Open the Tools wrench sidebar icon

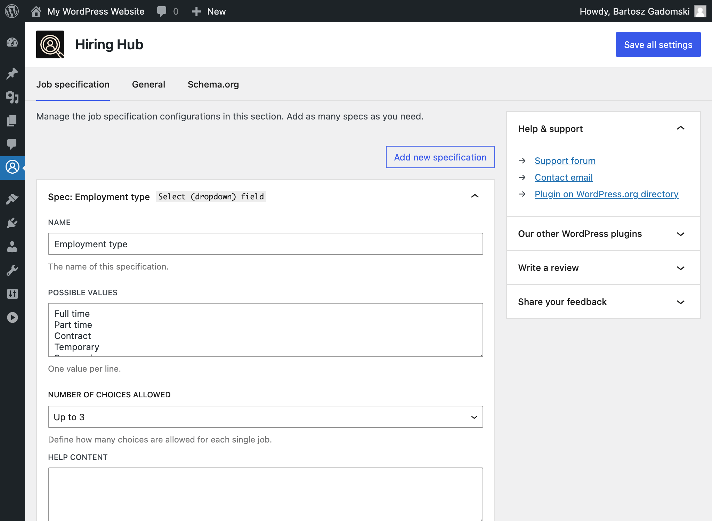pos(12,270)
